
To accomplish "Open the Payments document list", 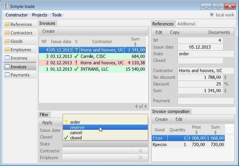I will point(20,75).
